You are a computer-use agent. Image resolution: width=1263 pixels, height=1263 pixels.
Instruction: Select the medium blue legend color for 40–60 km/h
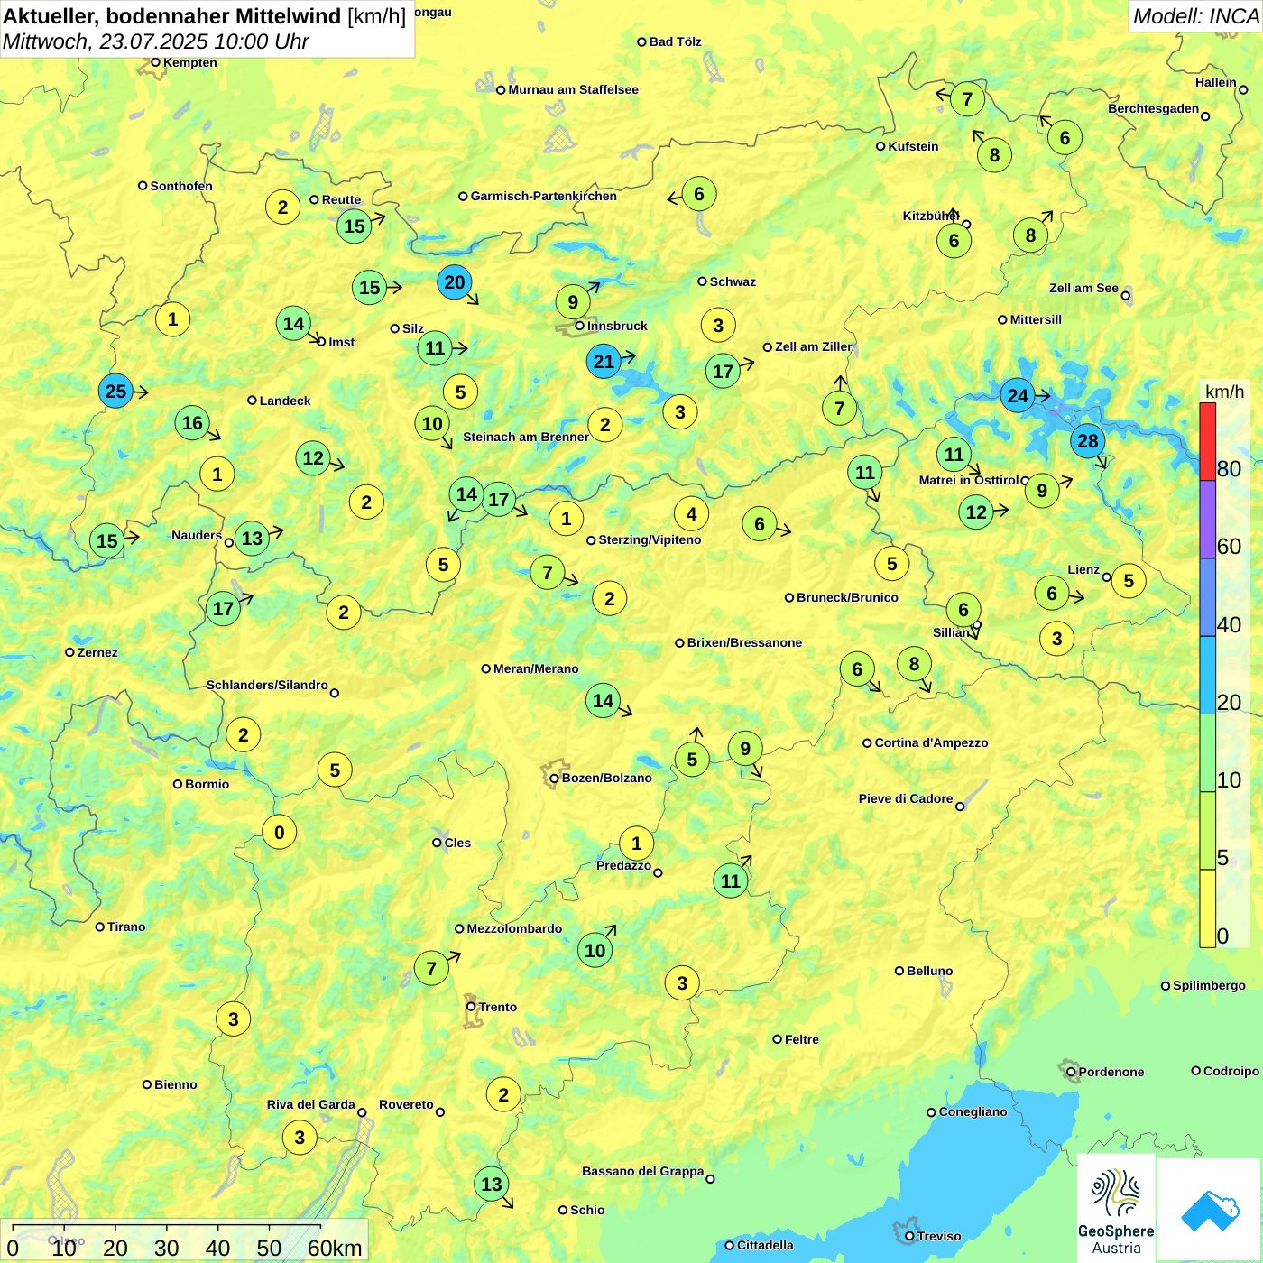[x=1207, y=597]
